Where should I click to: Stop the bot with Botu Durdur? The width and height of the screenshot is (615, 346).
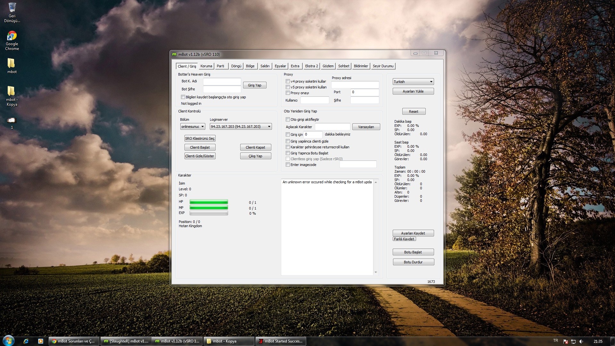tap(414, 262)
